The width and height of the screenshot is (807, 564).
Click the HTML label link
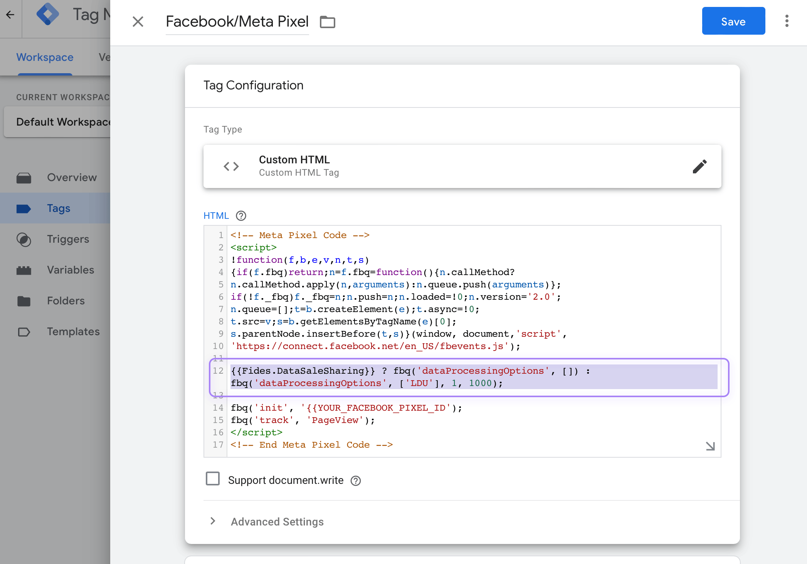click(216, 216)
